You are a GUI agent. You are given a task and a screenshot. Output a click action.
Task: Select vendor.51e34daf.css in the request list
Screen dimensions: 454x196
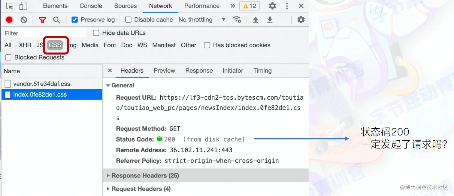41,84
